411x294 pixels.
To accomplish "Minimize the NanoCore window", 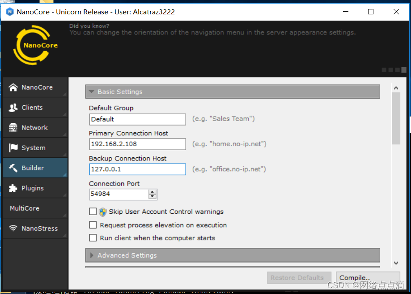I will (x=346, y=12).
